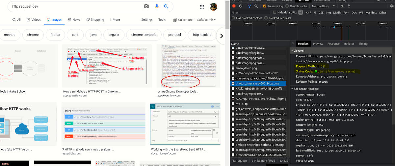
Task: Click the next-chips arrow in suggestions
Action: click(x=222, y=36)
